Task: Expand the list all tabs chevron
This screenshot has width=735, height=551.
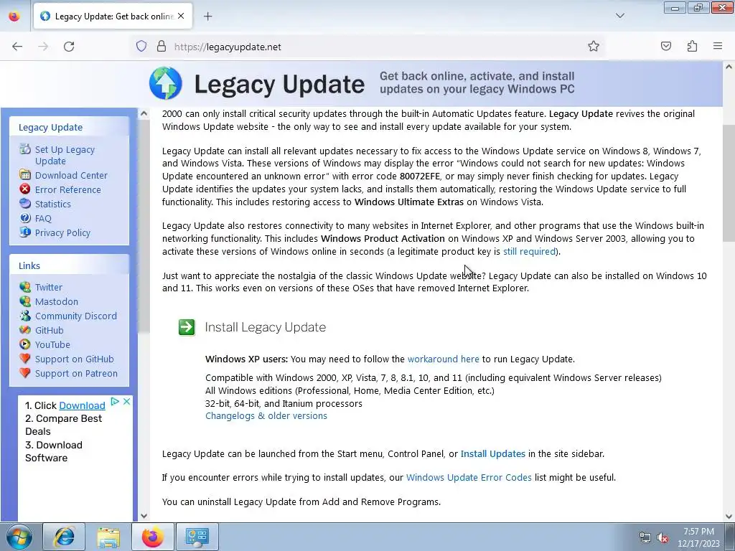Action: tap(619, 16)
